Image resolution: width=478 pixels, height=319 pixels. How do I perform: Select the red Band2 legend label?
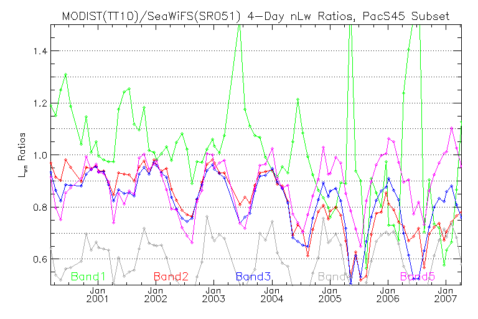171,277
